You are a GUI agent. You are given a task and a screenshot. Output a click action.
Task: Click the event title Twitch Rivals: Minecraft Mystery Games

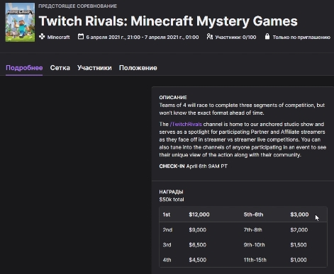pyautogui.click(x=168, y=21)
